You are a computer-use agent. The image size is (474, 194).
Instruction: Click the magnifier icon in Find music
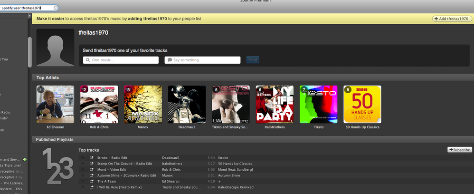pos(88,60)
